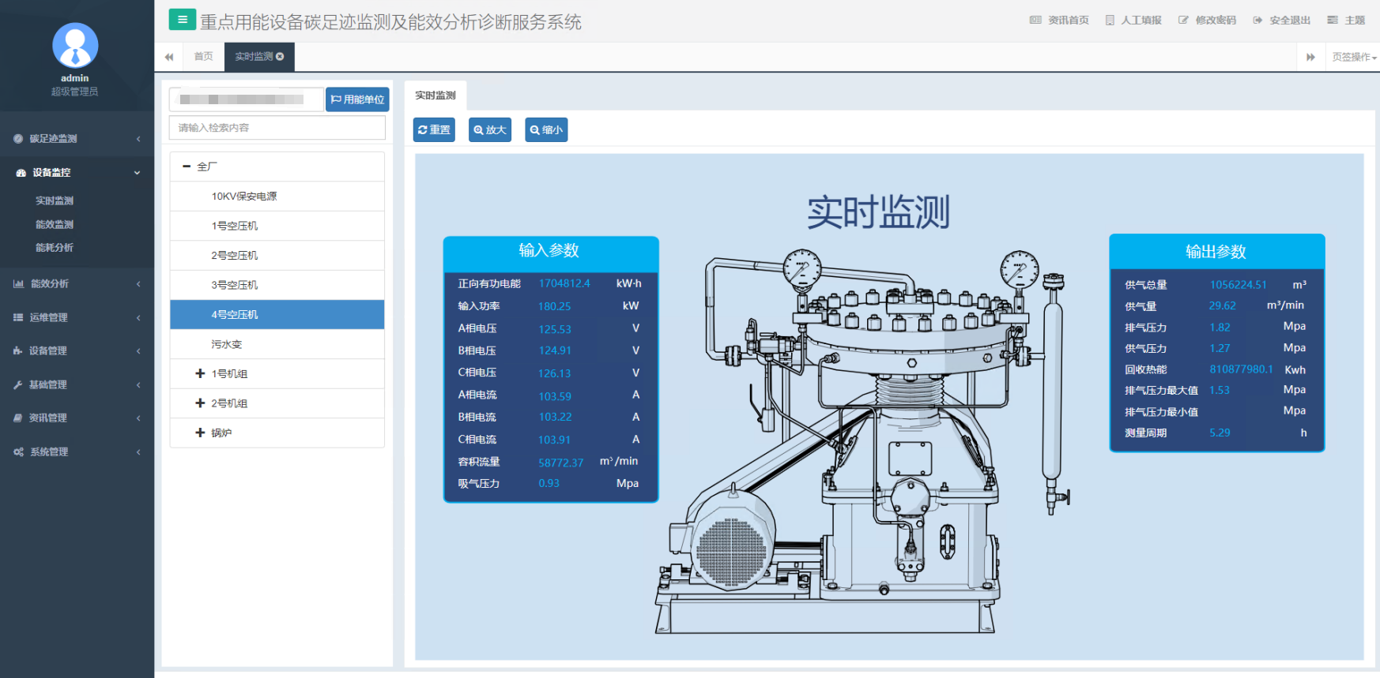
Task: Select 能效监测 in sidebar submenu
Action: [x=55, y=225]
